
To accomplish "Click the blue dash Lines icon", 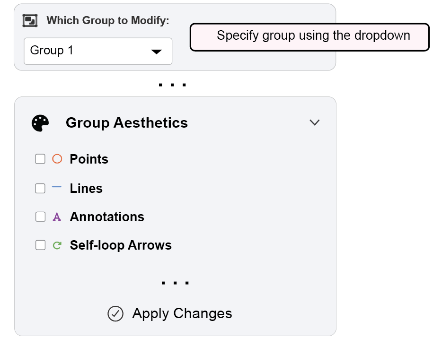I will pyautogui.click(x=57, y=188).
